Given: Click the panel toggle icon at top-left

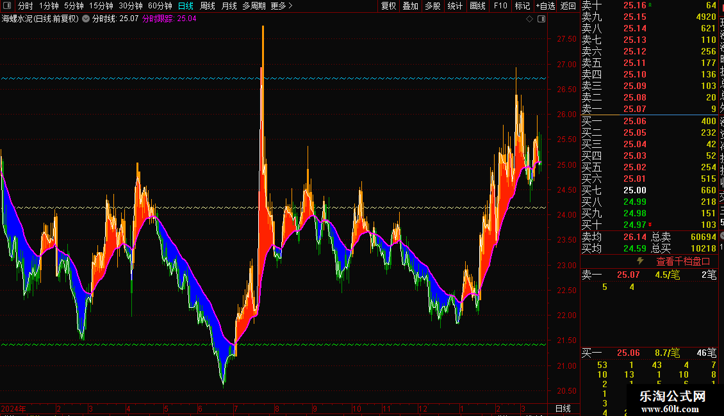Looking at the screenshot, I should pos(7,6).
